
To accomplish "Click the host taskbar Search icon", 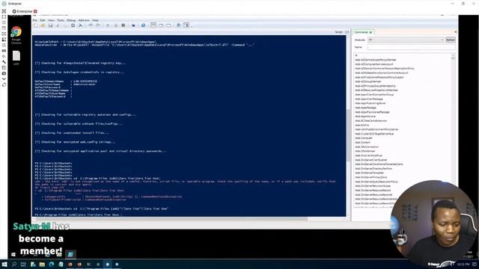I will (x=14, y=265).
